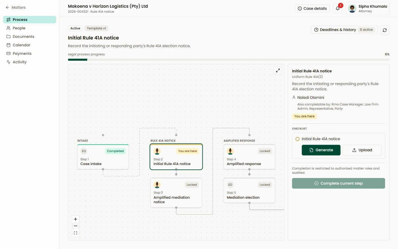Select Amplified response step card
The width and height of the screenshot is (398, 249).
pyautogui.click(x=249, y=157)
